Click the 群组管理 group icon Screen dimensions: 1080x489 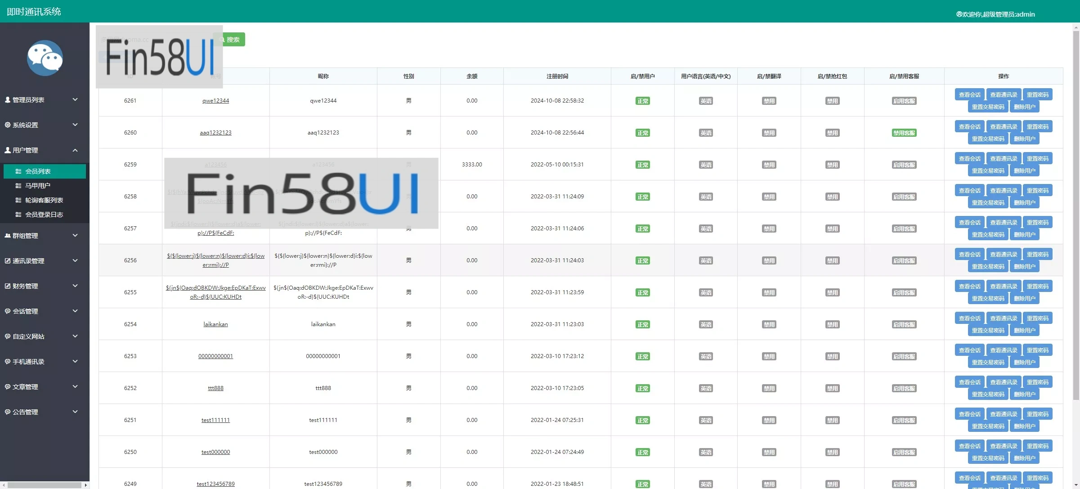[x=8, y=236]
